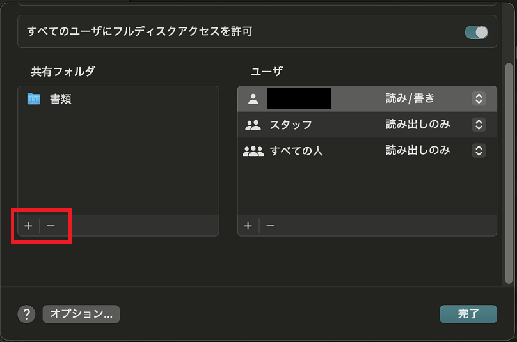Click the スタッフ group icon
The width and height of the screenshot is (517, 342).
253,125
